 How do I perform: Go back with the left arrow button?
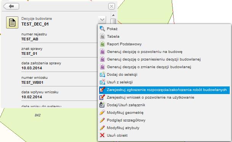(11, 6)
